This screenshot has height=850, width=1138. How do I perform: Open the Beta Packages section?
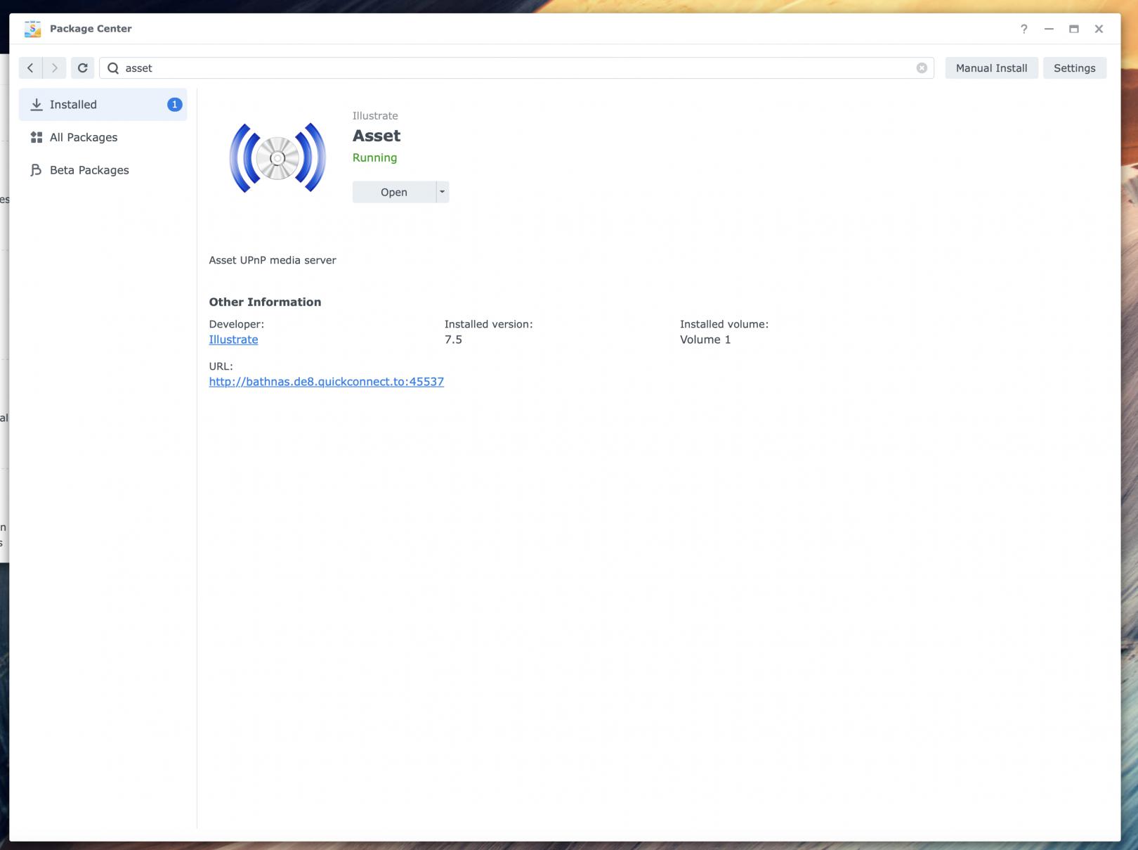[x=89, y=170]
